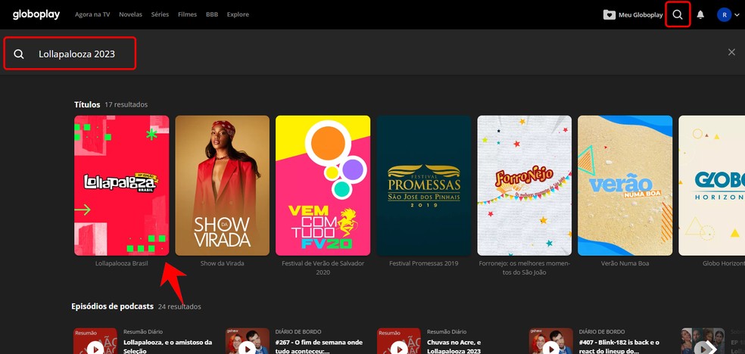Click the Episódios de podcasts heading

click(113, 306)
